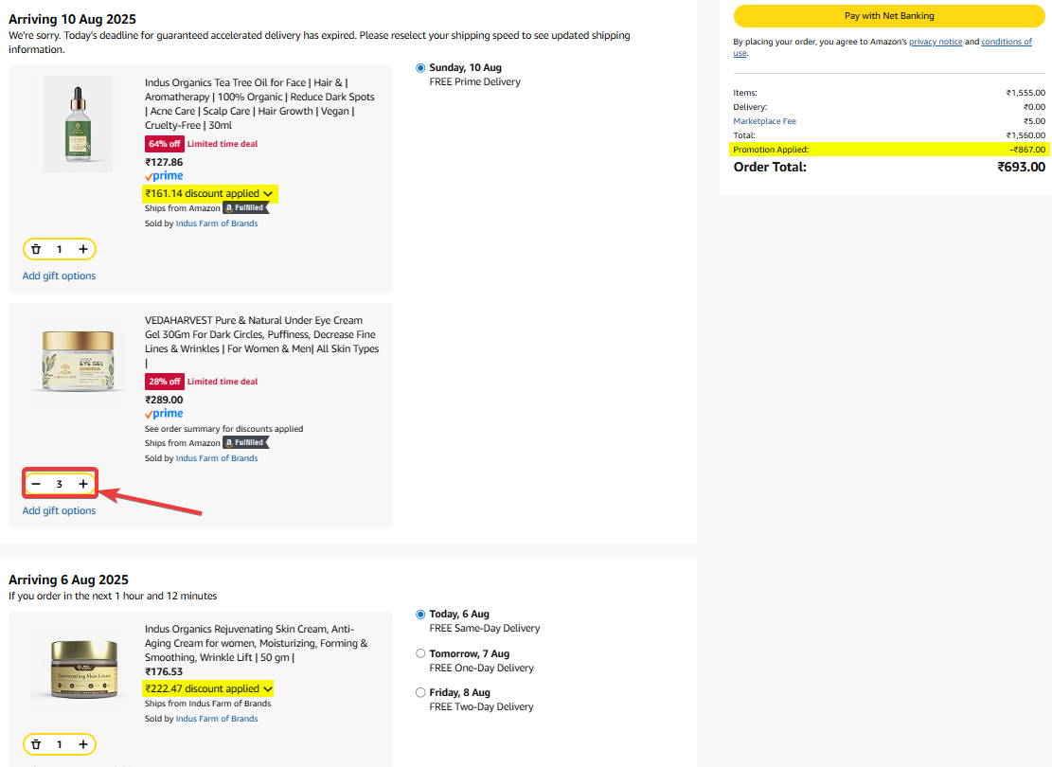Viewport: 1052px width, 767px height.
Task: Open seller Indus Farm of Brands for Under Eye Cream
Action: coord(217,458)
